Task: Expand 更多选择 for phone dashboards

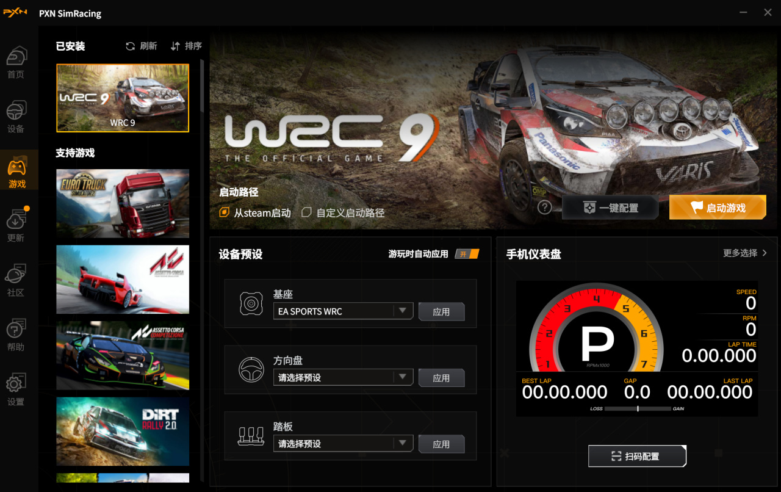Action: click(745, 253)
